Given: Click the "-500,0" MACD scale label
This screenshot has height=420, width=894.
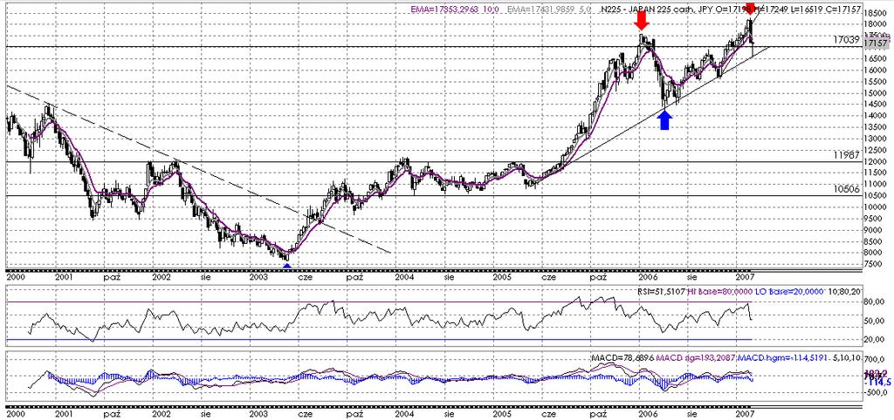Looking at the screenshot, I should [875, 391].
